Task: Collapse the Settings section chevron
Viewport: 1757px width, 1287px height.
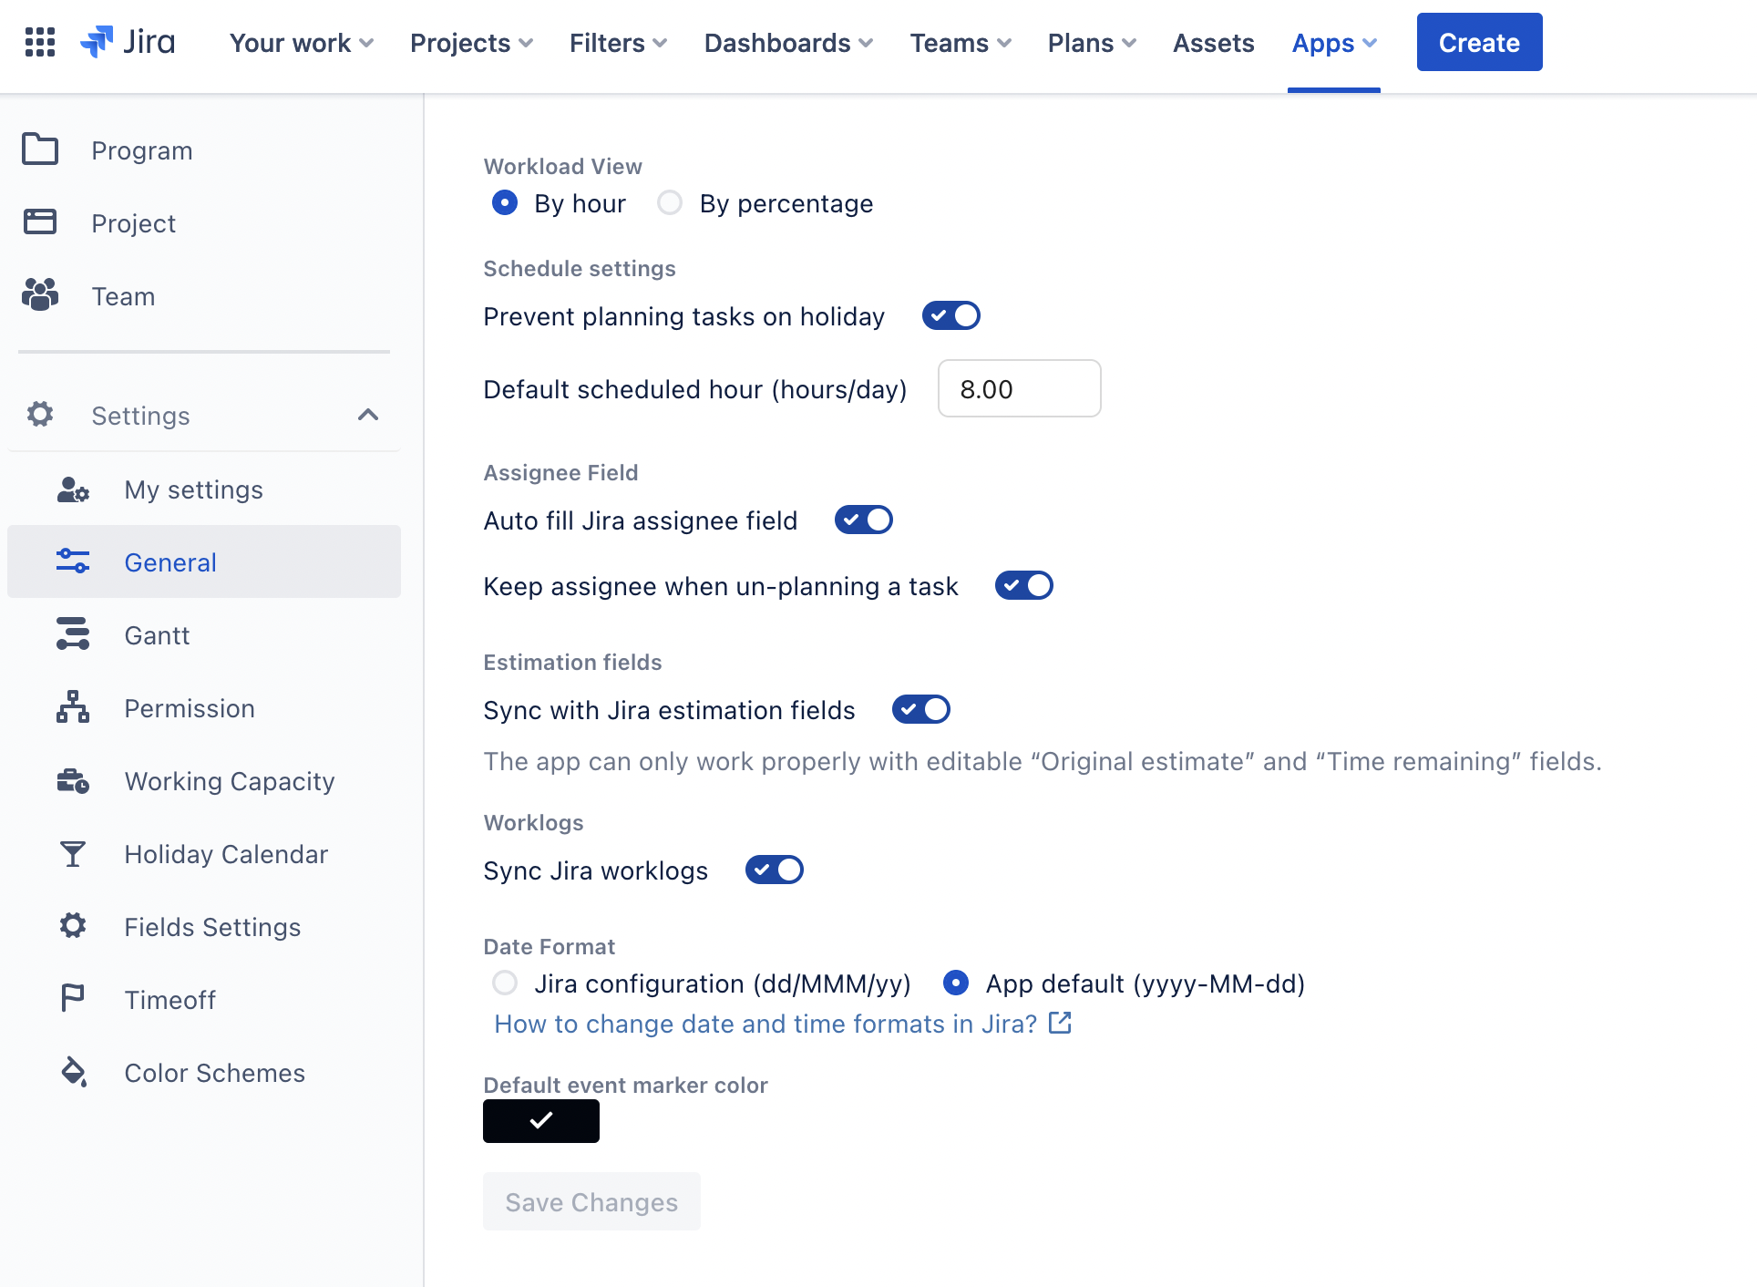Action: tap(367, 416)
